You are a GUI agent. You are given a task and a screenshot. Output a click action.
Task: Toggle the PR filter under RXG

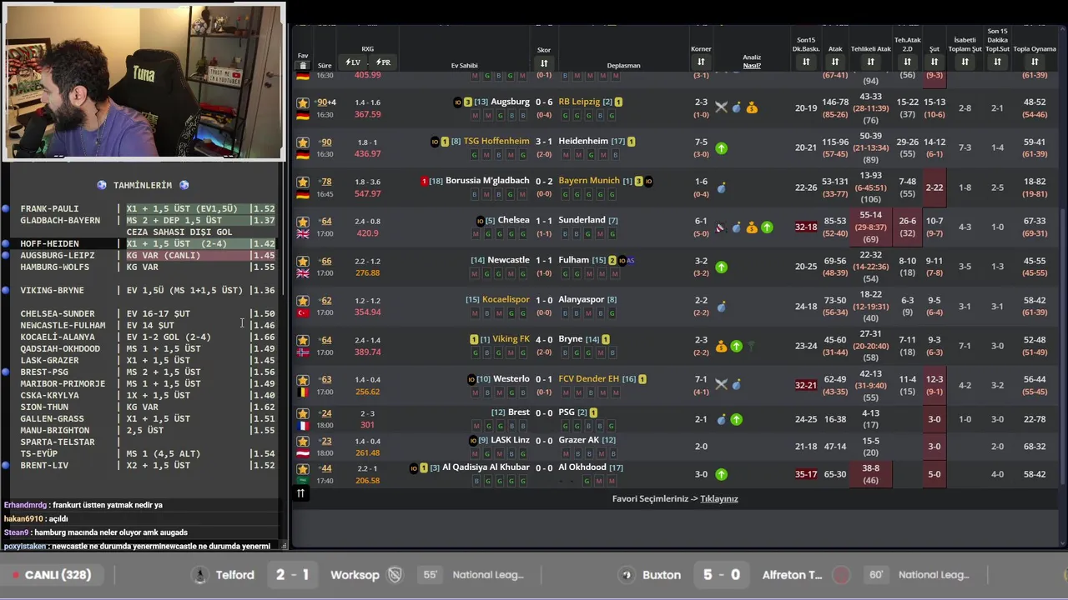(383, 62)
